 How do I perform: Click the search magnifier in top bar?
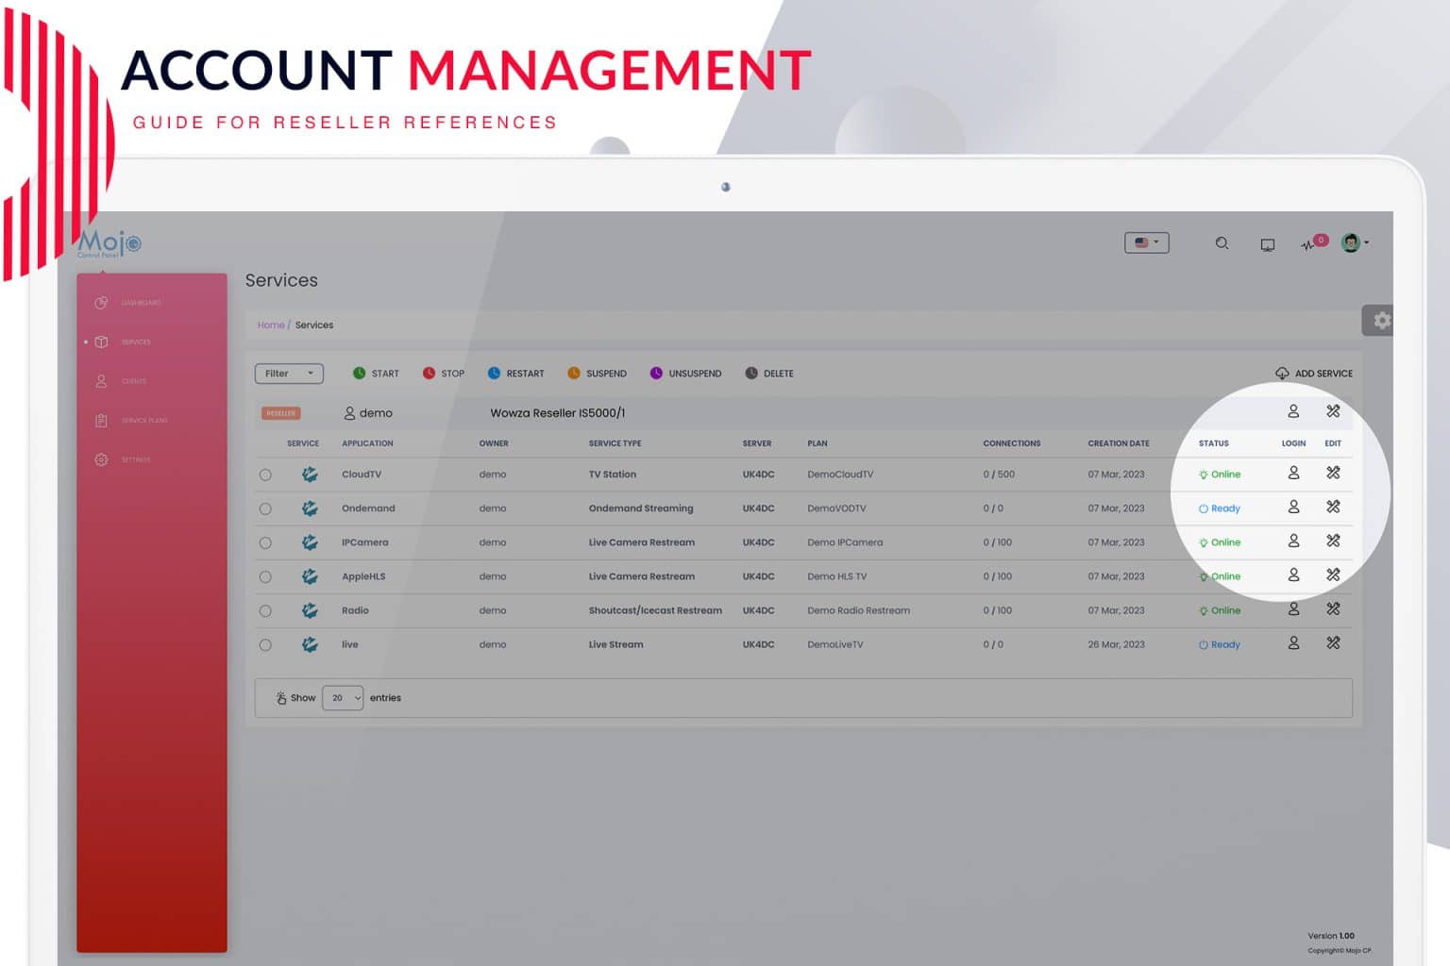tap(1222, 243)
